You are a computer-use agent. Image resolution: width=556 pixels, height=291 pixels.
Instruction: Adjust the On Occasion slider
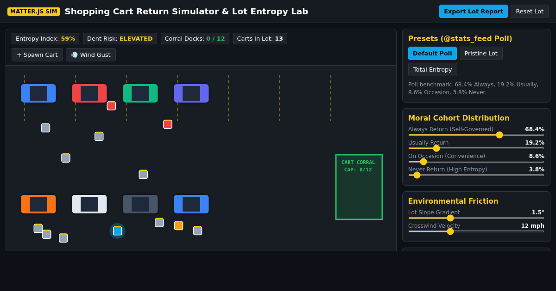pos(476,162)
